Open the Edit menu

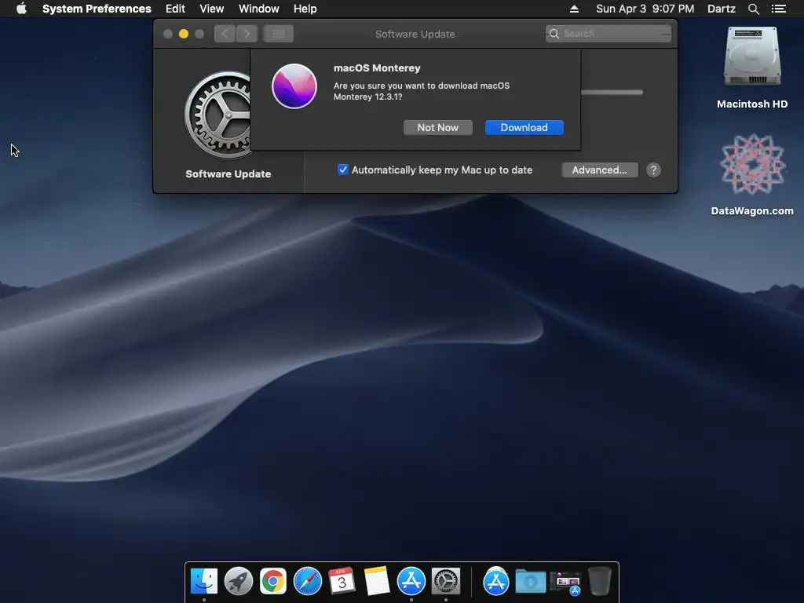click(175, 9)
